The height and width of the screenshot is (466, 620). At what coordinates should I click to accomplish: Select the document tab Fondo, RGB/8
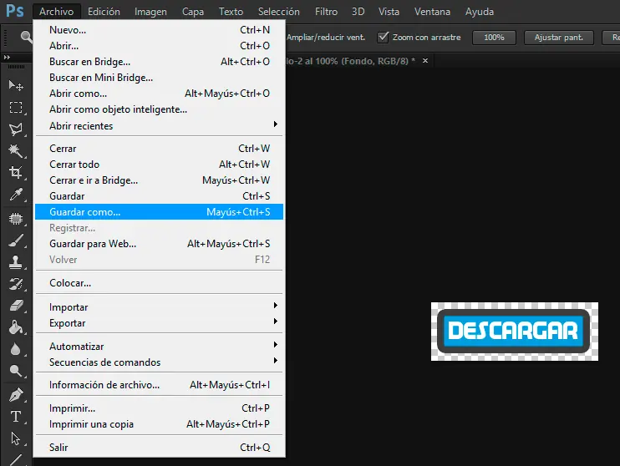coord(350,61)
